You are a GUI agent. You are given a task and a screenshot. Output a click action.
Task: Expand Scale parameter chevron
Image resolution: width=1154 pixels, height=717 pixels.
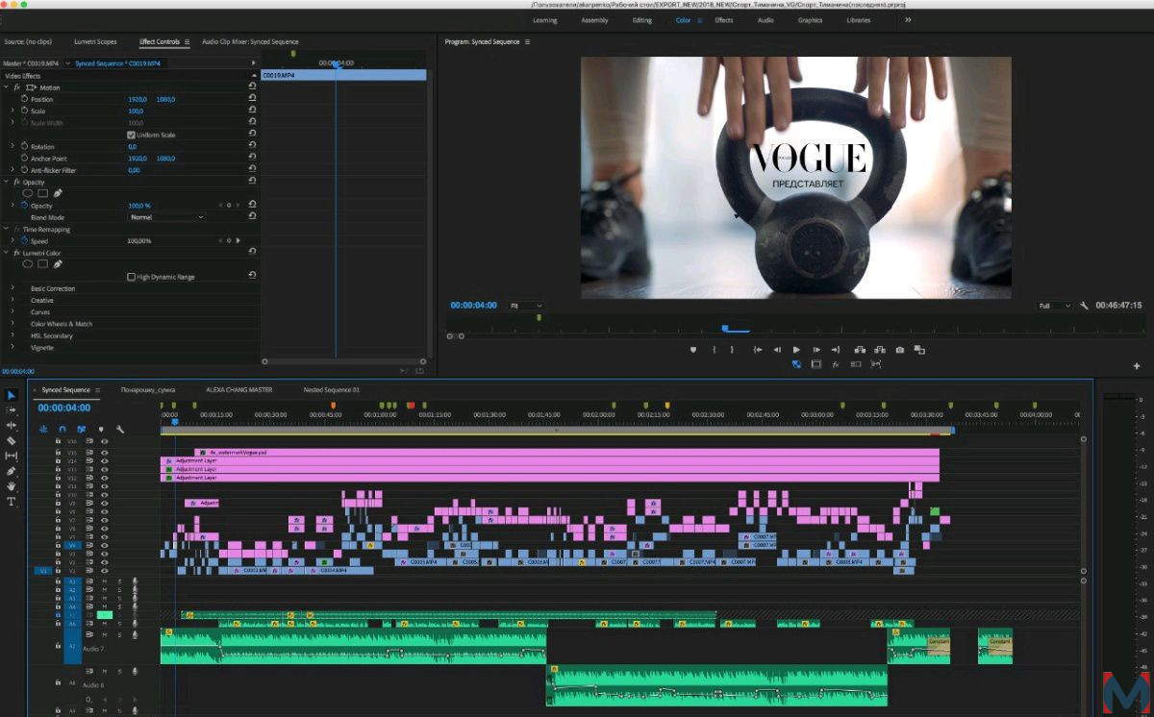[13, 111]
